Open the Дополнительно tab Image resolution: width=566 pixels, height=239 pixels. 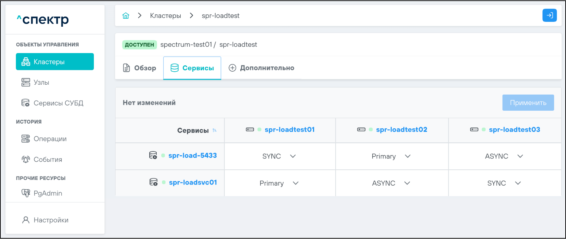pyautogui.click(x=261, y=68)
